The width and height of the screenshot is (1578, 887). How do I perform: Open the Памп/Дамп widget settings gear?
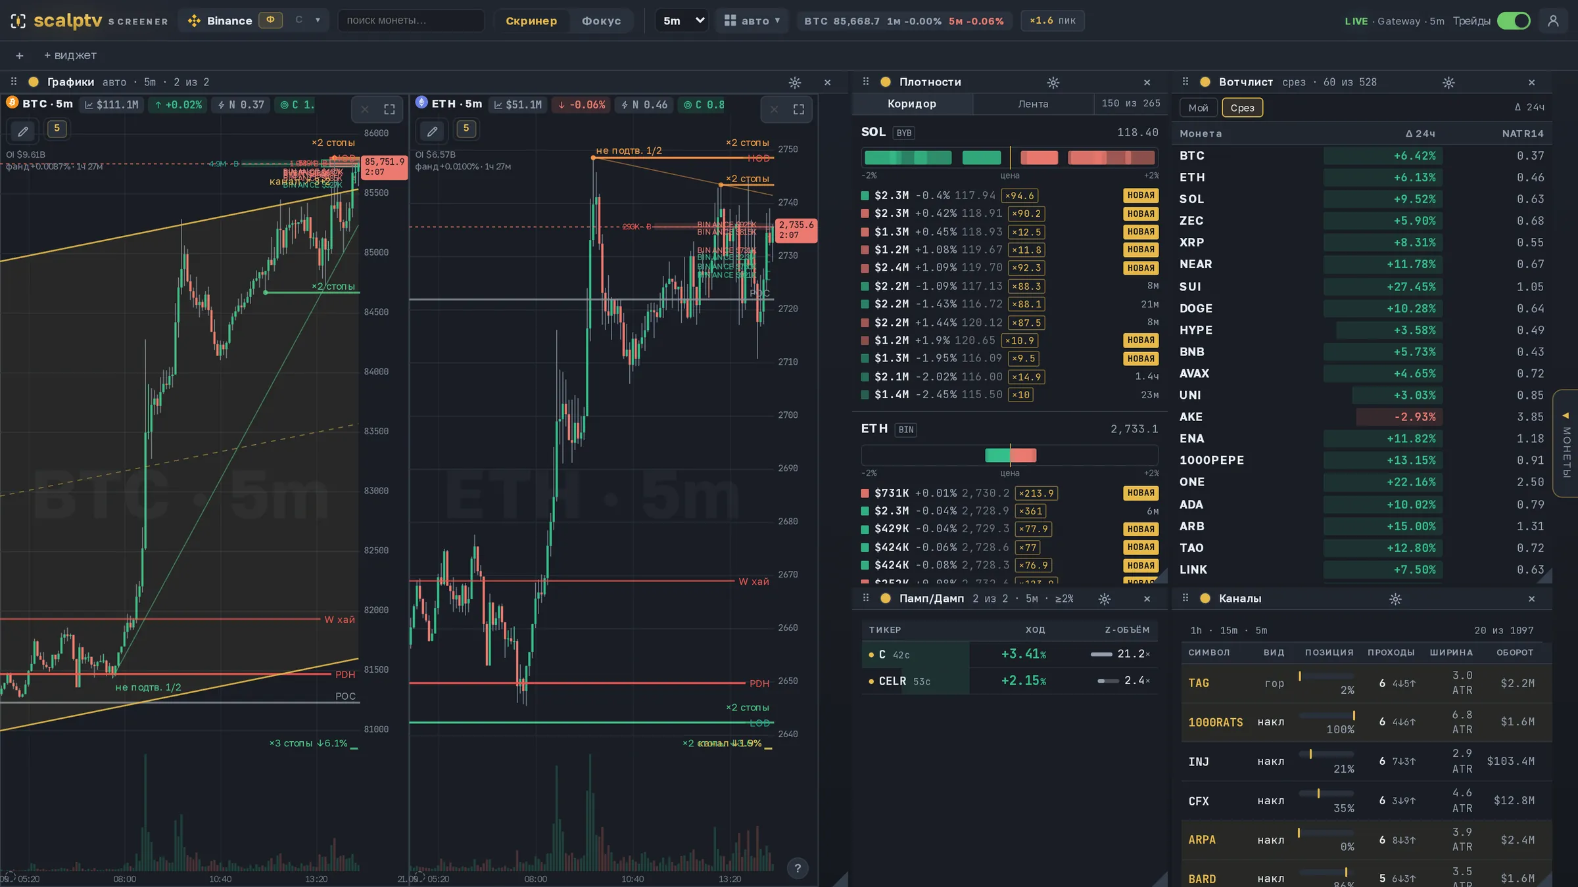1105,599
